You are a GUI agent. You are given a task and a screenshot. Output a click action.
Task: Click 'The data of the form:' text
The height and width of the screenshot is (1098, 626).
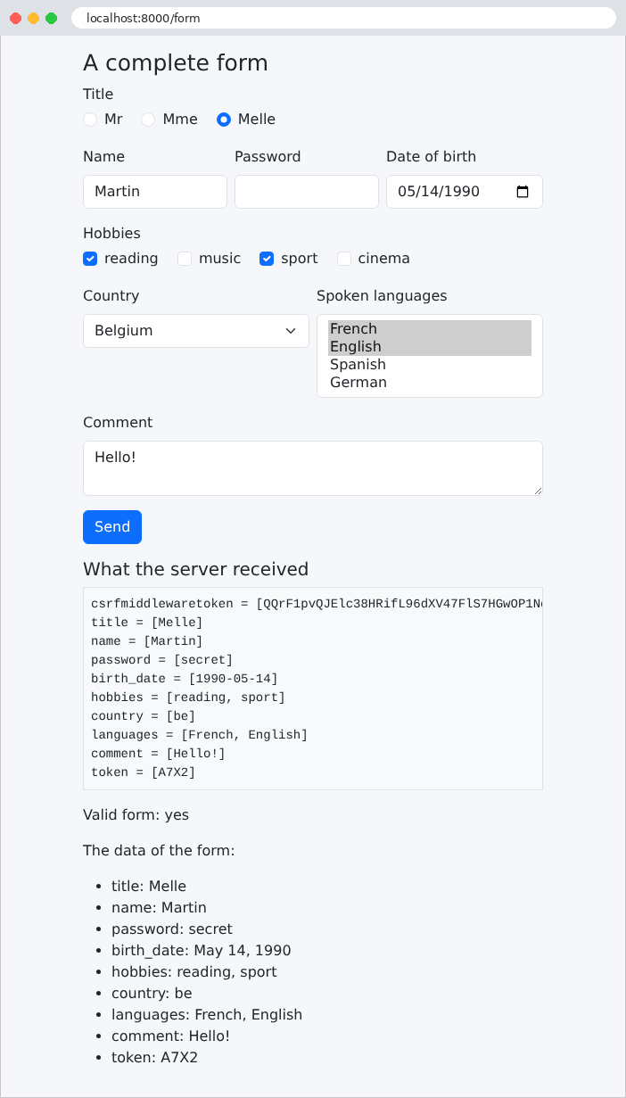tap(159, 851)
